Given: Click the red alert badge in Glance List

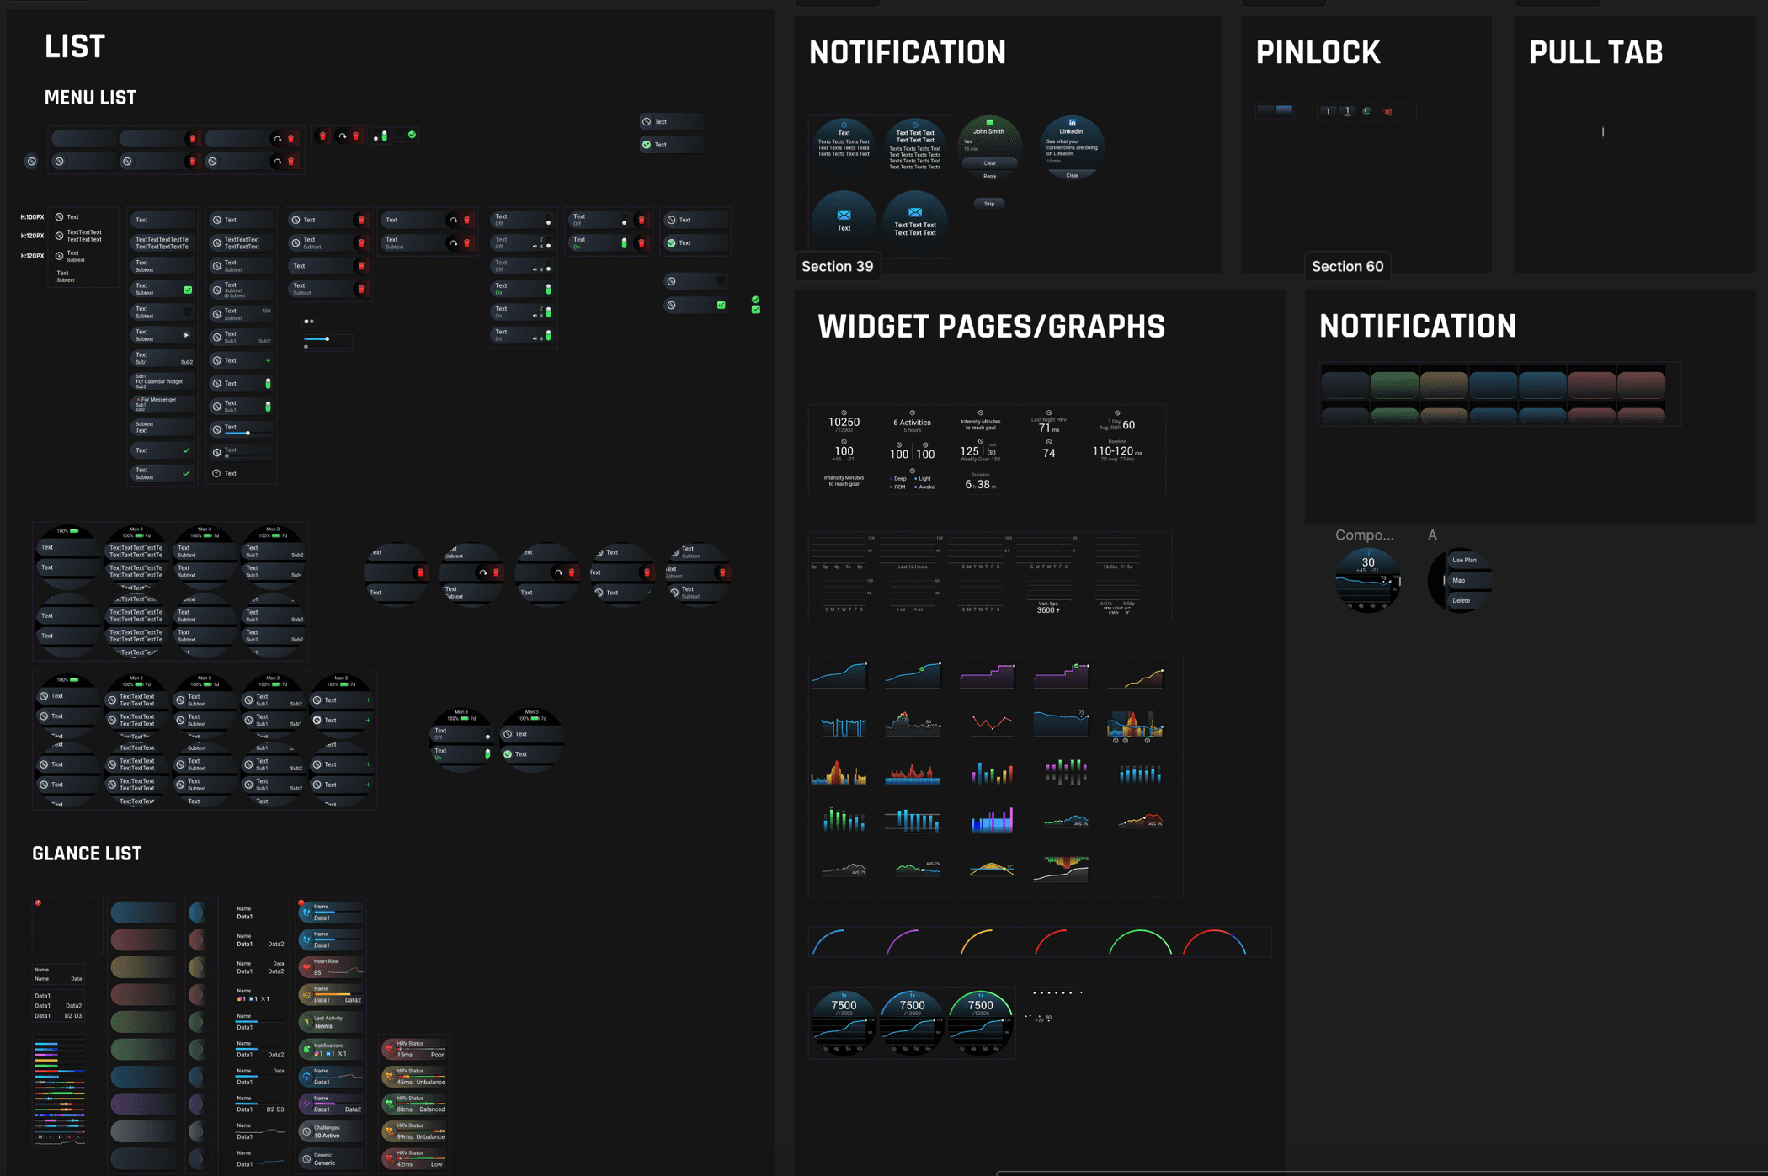Looking at the screenshot, I should tap(38, 902).
